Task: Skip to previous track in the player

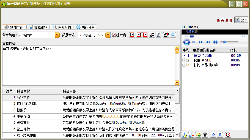Action: click(201, 42)
